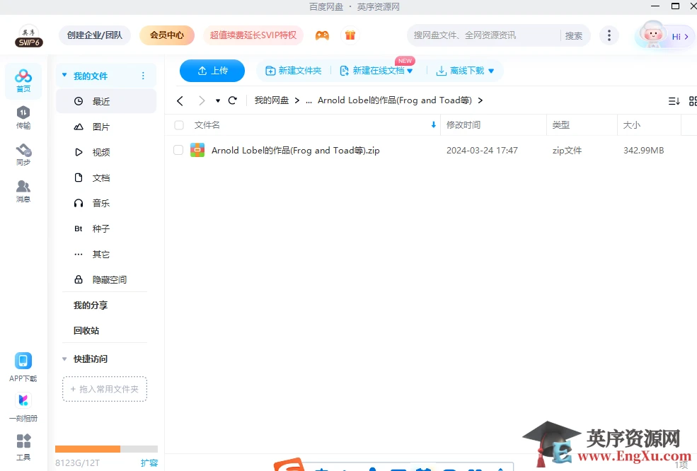The width and height of the screenshot is (697, 471).
Task: Click the storage usage progress bar
Action: pyautogui.click(x=106, y=449)
